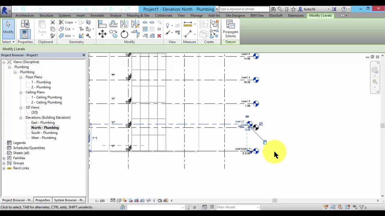The image size is (385, 216).
Task: Select the Align tool in Modify panel
Action: (102, 24)
